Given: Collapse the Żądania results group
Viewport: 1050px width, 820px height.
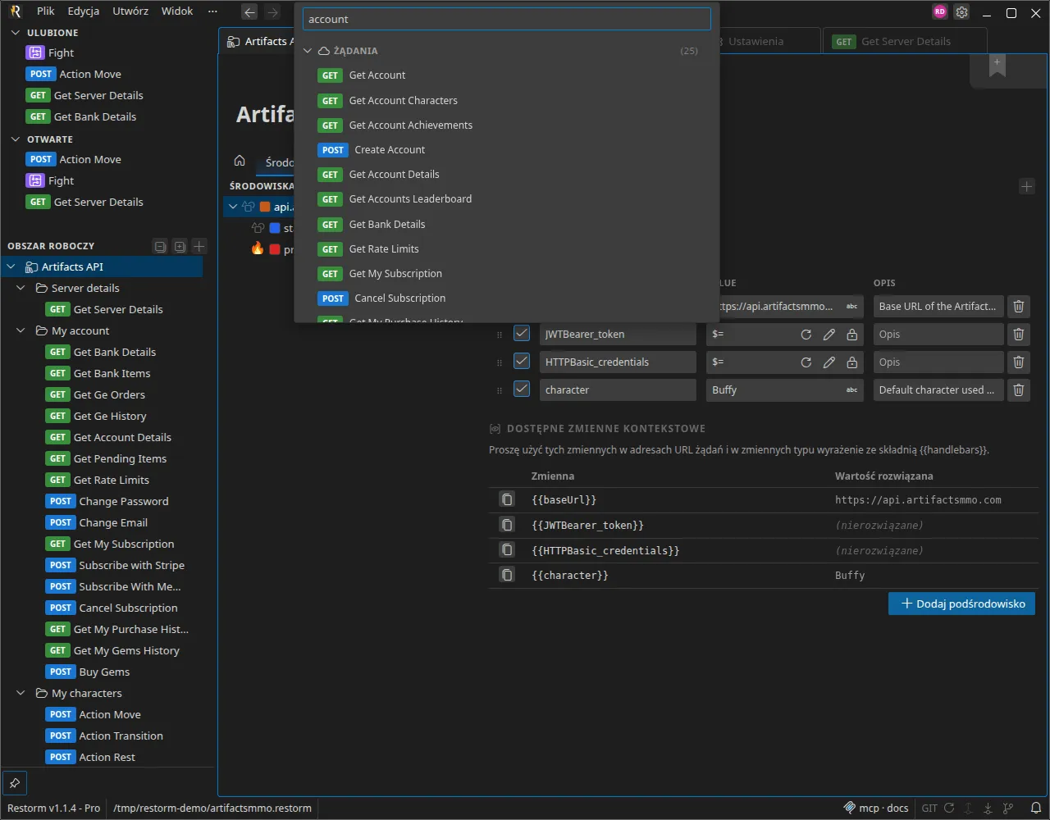Looking at the screenshot, I should pyautogui.click(x=308, y=51).
